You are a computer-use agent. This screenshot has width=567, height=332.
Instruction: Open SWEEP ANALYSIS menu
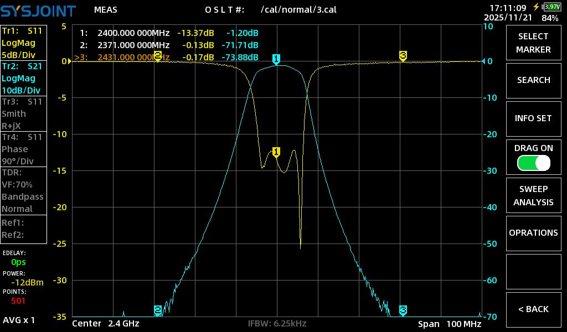coord(533,196)
